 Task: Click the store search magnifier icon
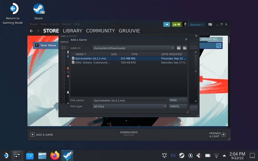point(219,45)
